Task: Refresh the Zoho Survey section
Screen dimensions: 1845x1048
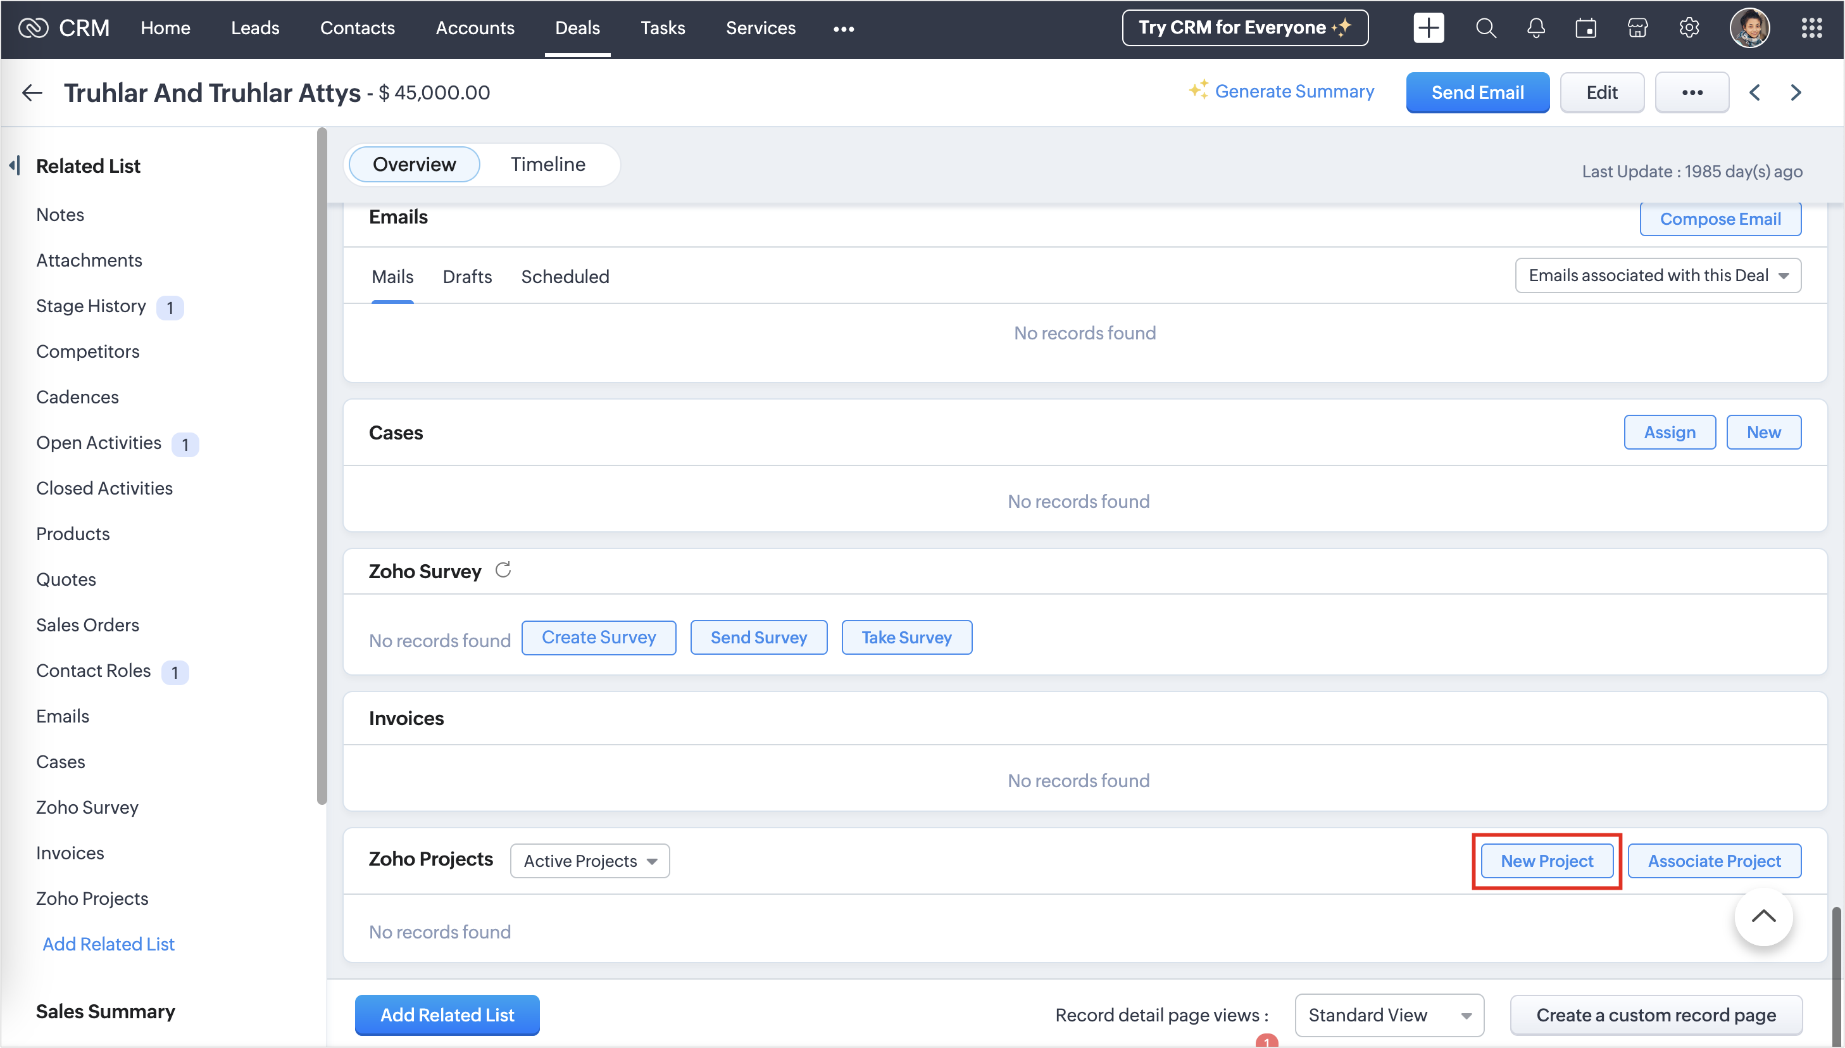Action: 503,570
